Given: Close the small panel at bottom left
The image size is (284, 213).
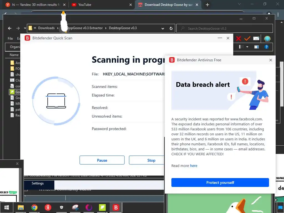Looking at the screenshot, I should click(17, 164).
